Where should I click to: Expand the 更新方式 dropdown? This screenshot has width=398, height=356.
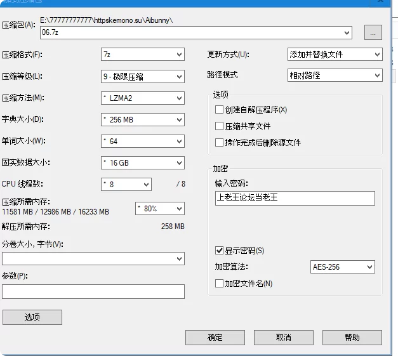tap(335, 55)
